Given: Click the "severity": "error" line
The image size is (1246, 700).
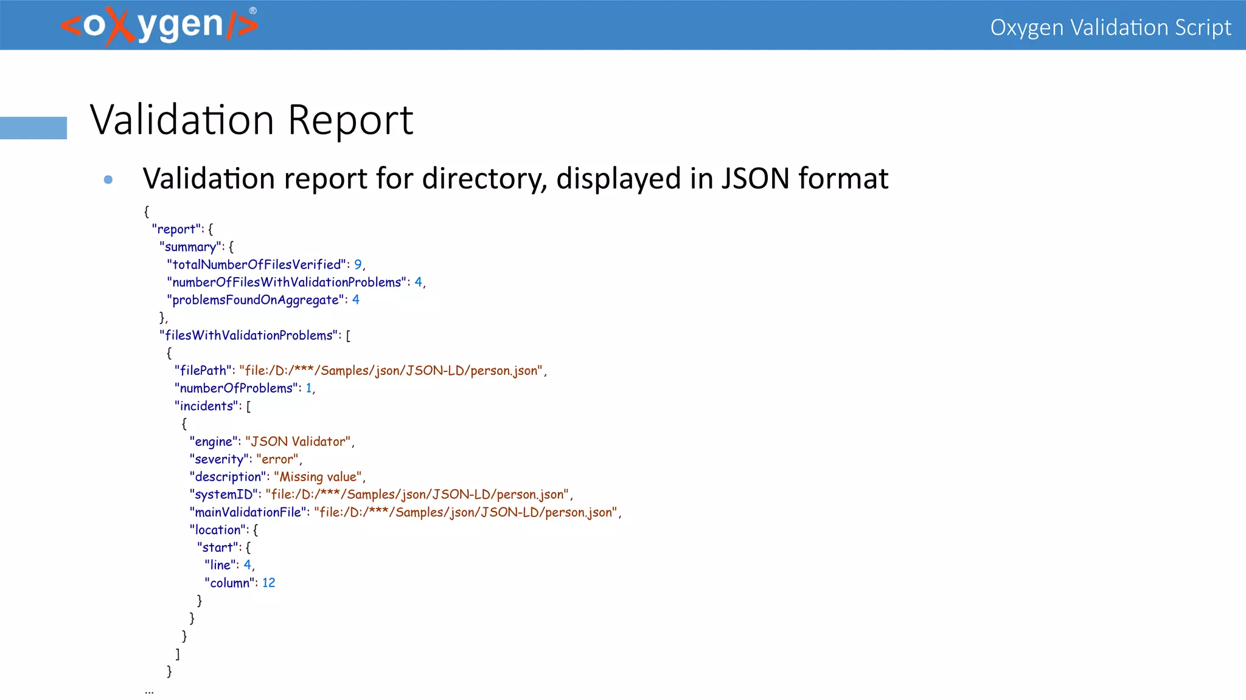Looking at the screenshot, I should click(246, 459).
